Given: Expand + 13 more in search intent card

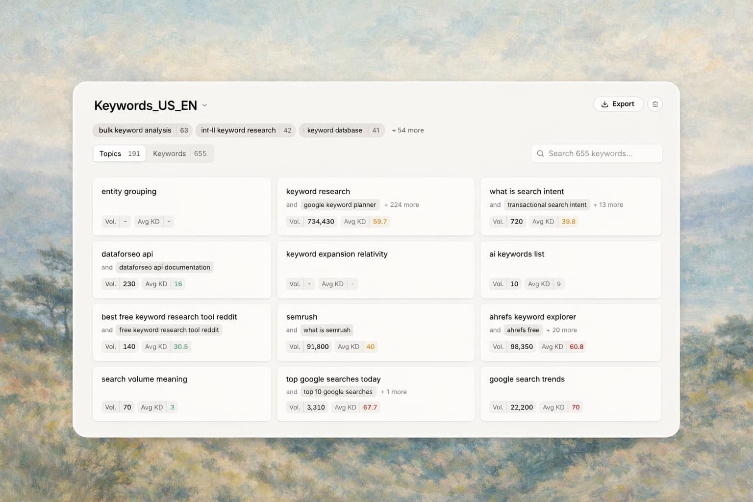Looking at the screenshot, I should 608,205.
